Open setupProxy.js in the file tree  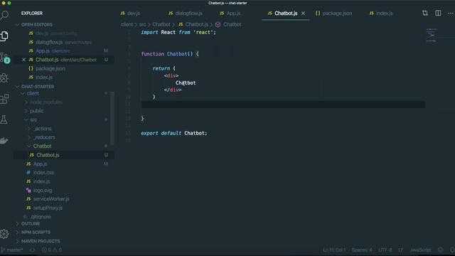point(48,208)
